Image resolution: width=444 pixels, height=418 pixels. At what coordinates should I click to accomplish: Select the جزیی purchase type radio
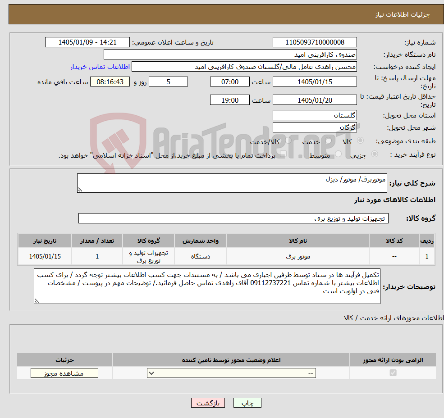(x=375, y=154)
